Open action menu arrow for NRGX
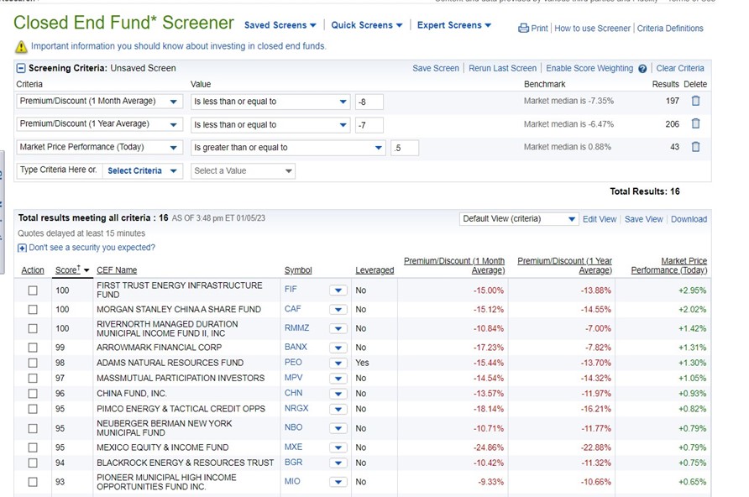This screenshot has height=497, width=749. (x=338, y=409)
